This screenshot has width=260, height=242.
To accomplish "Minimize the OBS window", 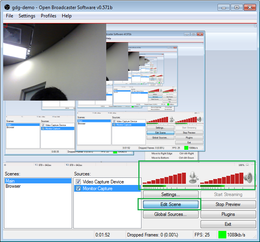I will tap(224, 8).
